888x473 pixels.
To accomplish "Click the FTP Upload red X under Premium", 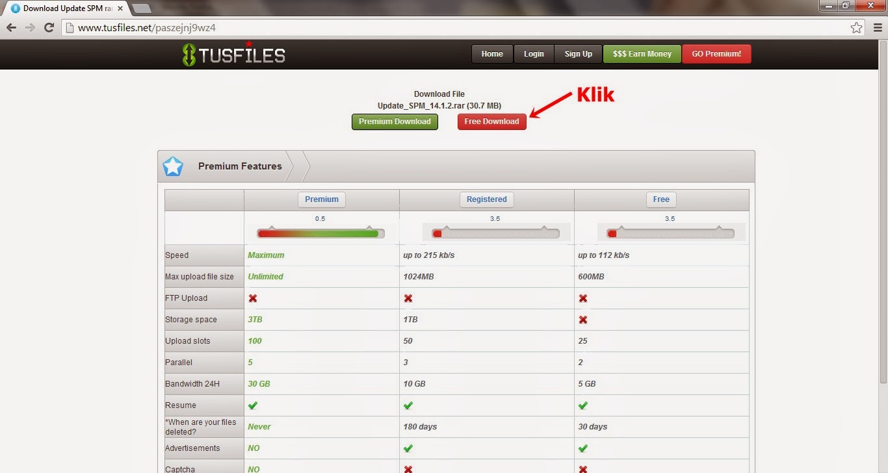I will click(x=253, y=298).
